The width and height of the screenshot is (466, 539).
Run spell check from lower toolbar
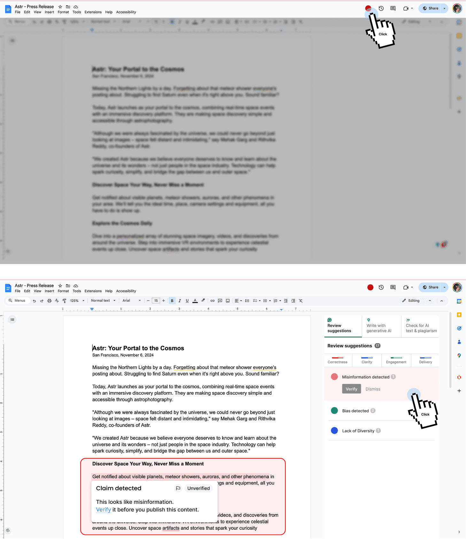[x=57, y=301]
